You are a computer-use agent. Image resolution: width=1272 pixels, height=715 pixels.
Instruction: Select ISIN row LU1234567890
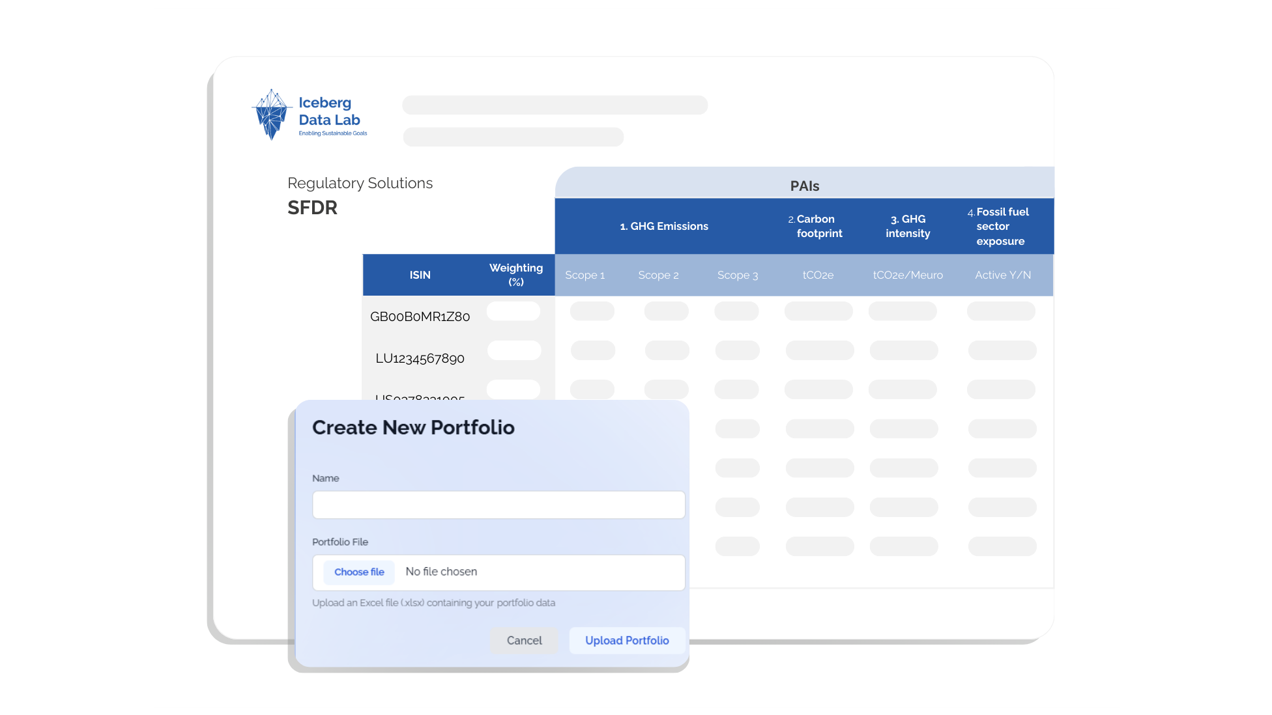420,358
